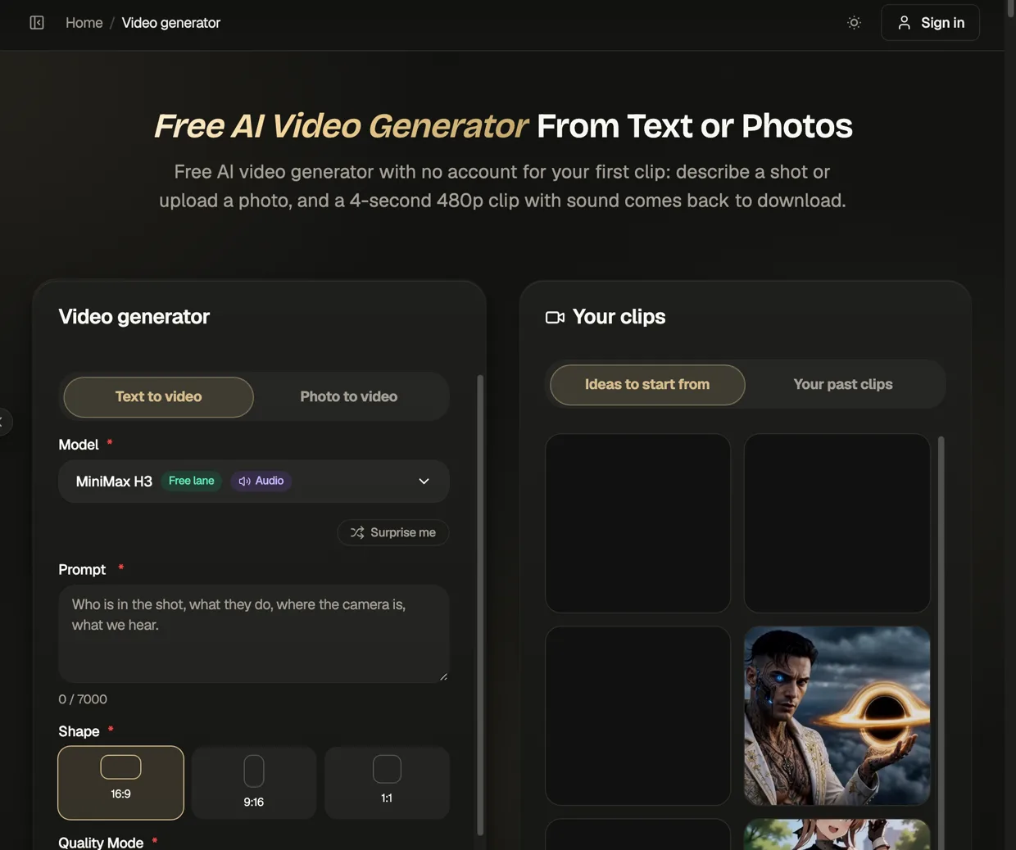The image size is (1016, 850).
Task: Choose the 16:9 shape option
Action: click(x=120, y=783)
